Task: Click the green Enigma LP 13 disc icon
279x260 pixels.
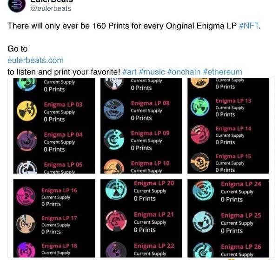Action: [201, 107]
